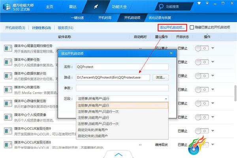Click 浏览... button
Image resolution: width=237 pixels, height=158 pixels.
coord(160,77)
